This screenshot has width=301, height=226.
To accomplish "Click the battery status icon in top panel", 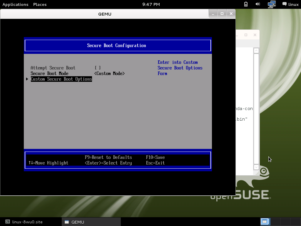I will [246, 4].
